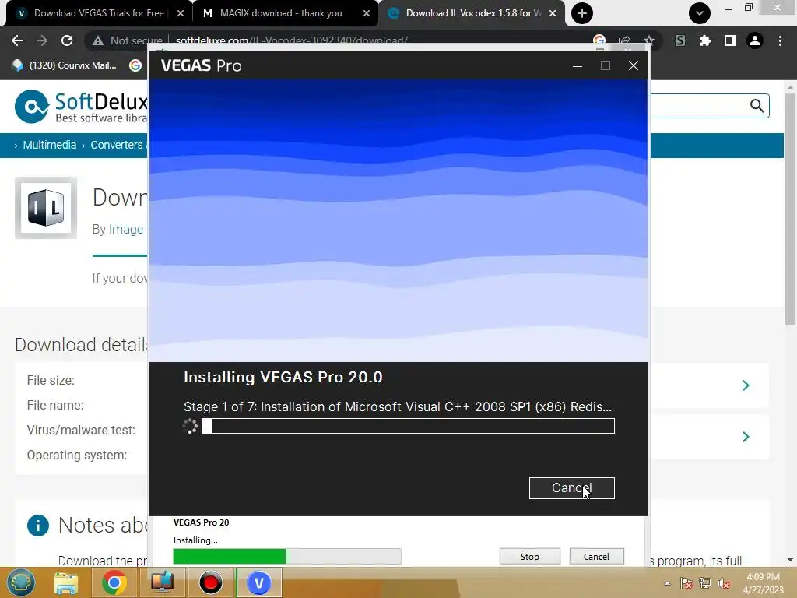Image resolution: width=797 pixels, height=598 pixels.
Task: Minimize the VEGAS Pro installer window
Action: [x=578, y=65]
